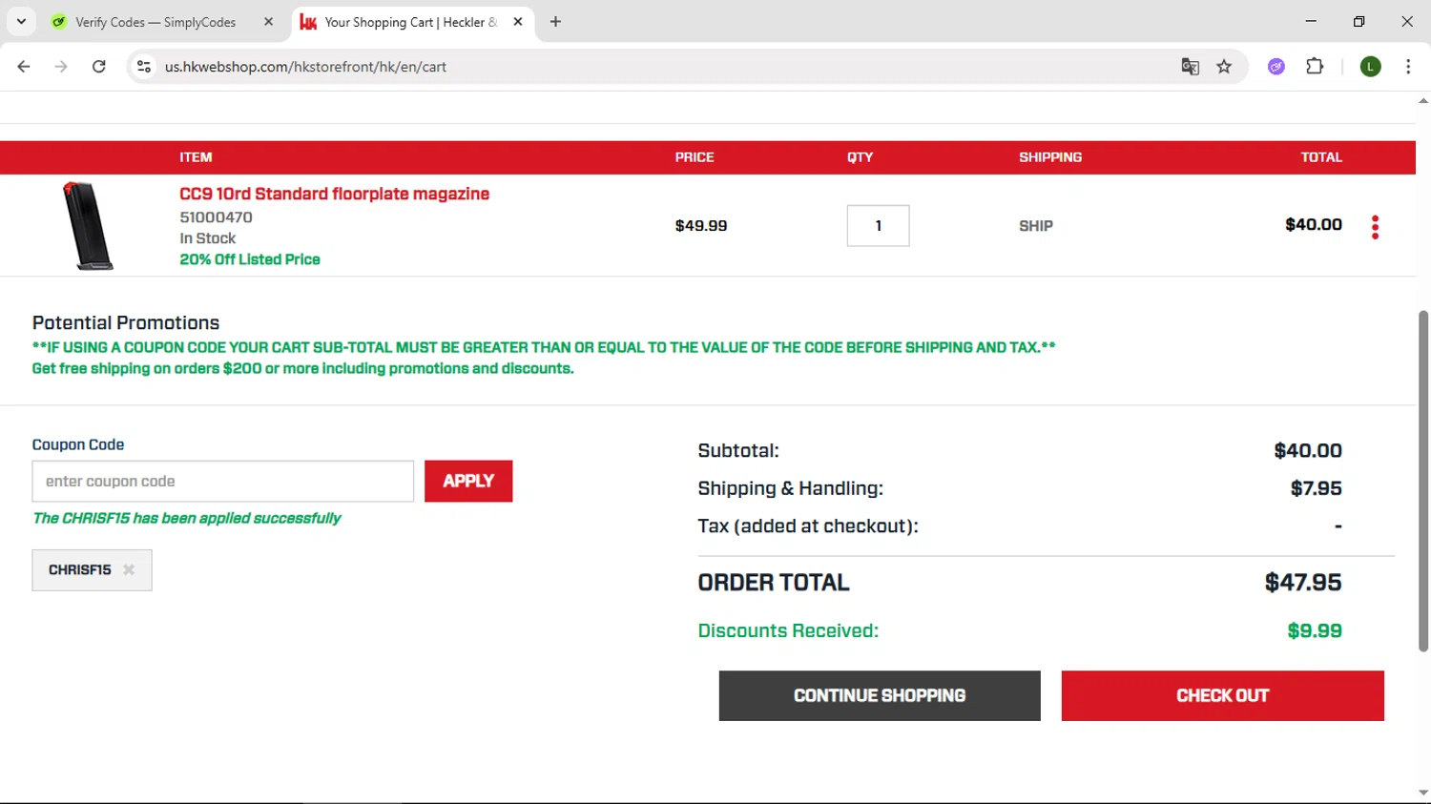1431x804 pixels.
Task: Click the magazine product thumbnail
Action: 88,226
